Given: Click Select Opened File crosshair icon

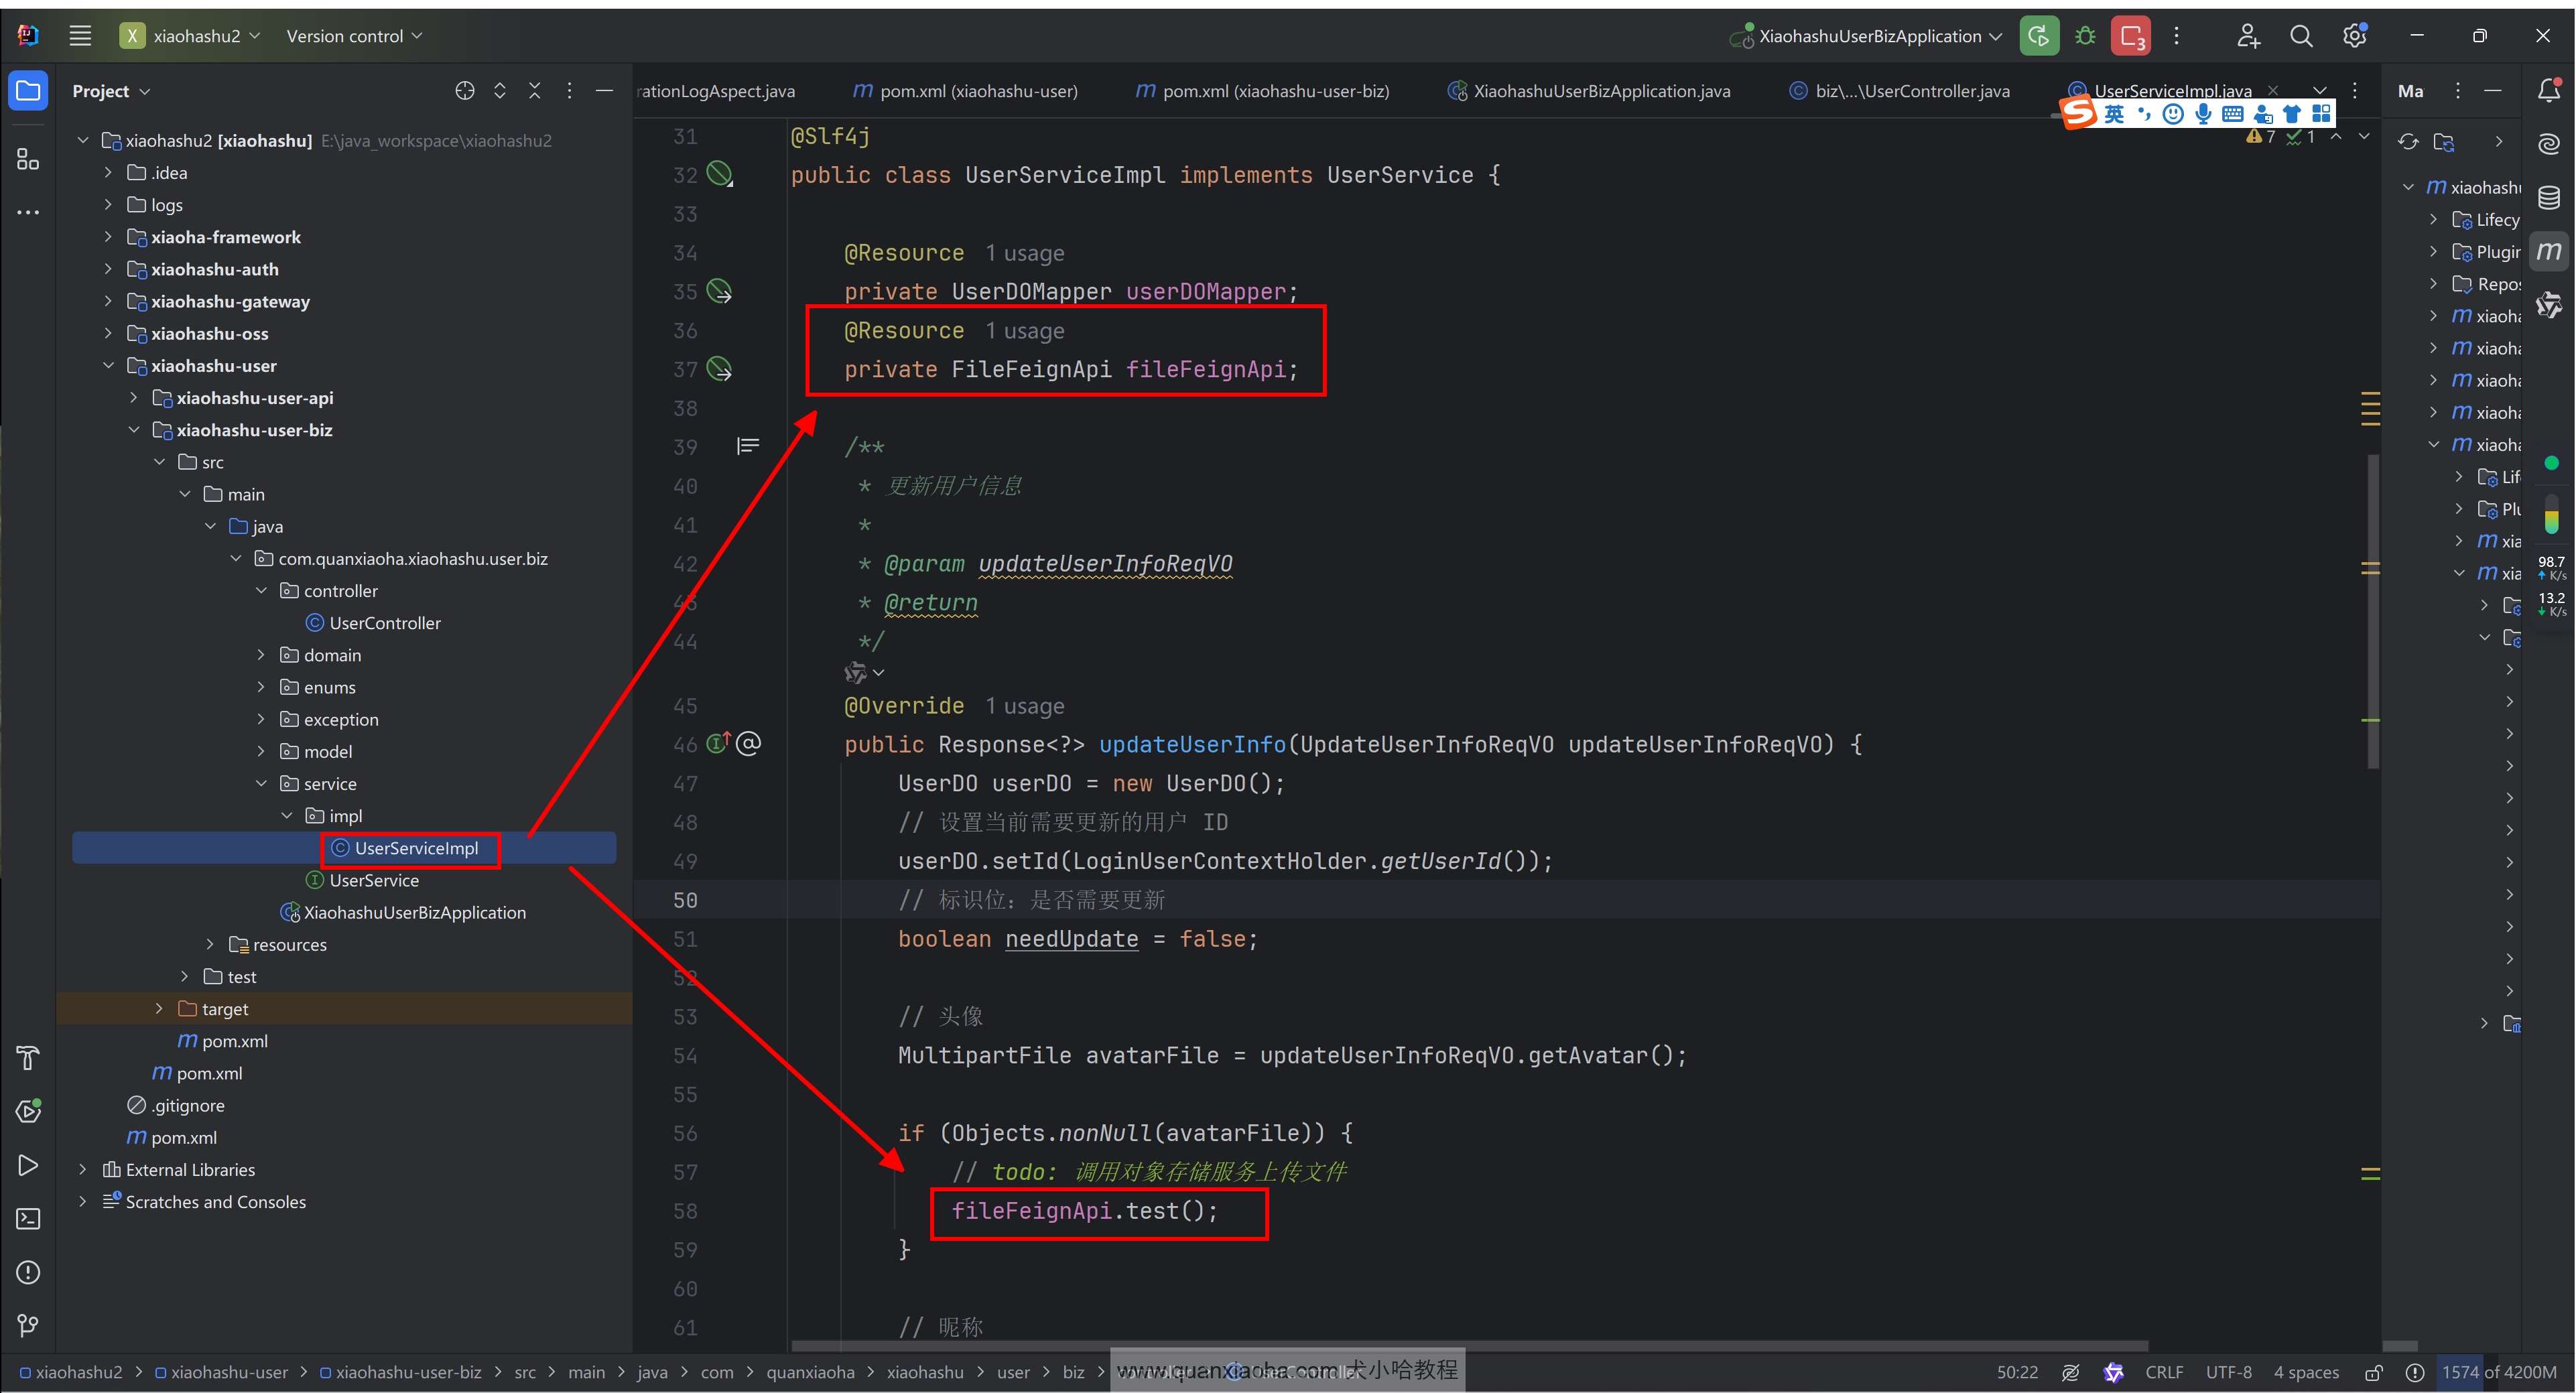Looking at the screenshot, I should 464,91.
